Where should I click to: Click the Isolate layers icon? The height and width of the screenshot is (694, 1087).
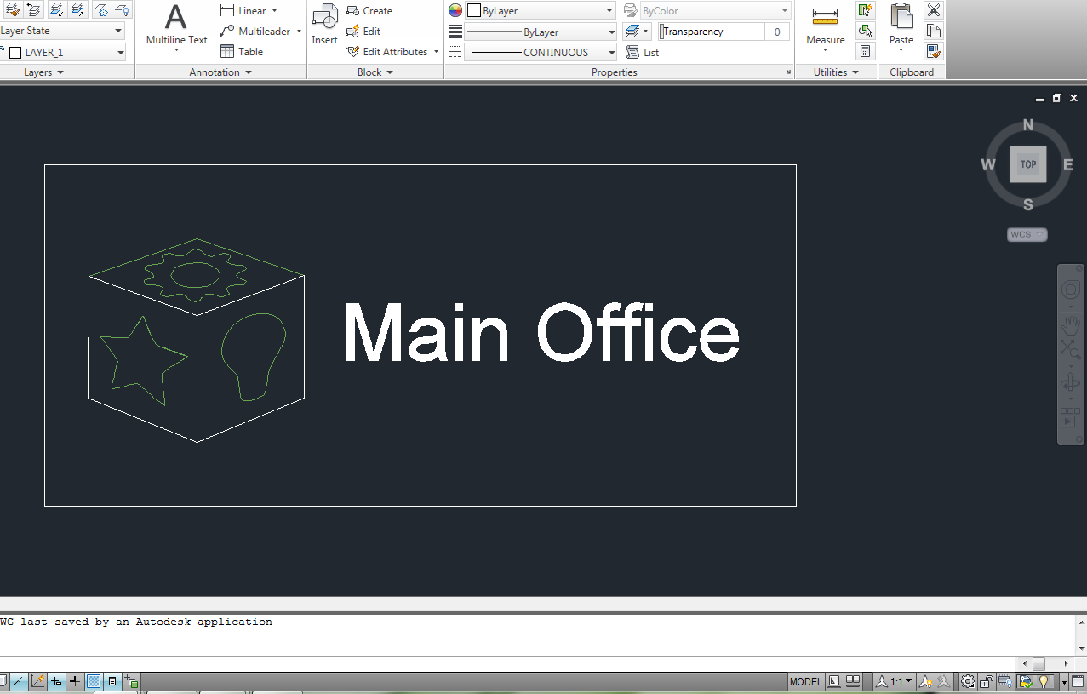[56, 9]
